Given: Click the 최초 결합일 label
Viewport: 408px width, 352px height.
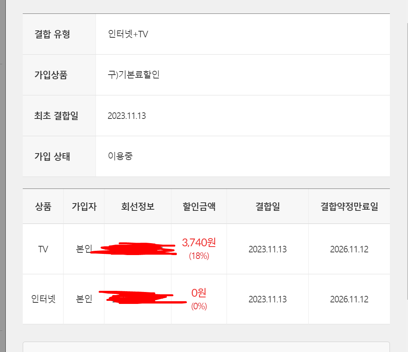Looking at the screenshot, I should click(56, 115).
